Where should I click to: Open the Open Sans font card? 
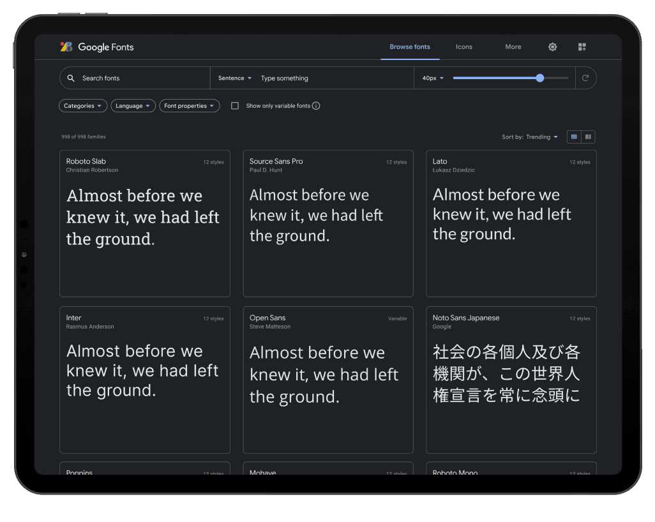(x=328, y=380)
